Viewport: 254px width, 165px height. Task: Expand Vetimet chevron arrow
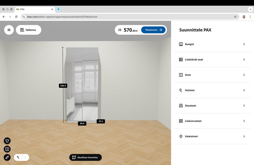tap(244, 90)
